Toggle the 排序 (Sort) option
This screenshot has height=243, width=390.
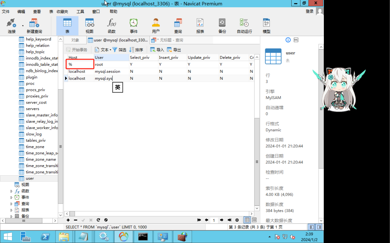tap(137, 50)
